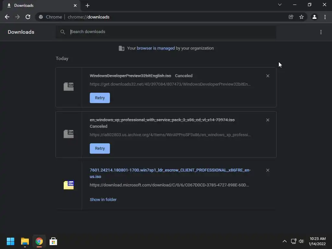This screenshot has height=249, width=332.
Task: Select the Downloads tab
Action: [x=41, y=6]
